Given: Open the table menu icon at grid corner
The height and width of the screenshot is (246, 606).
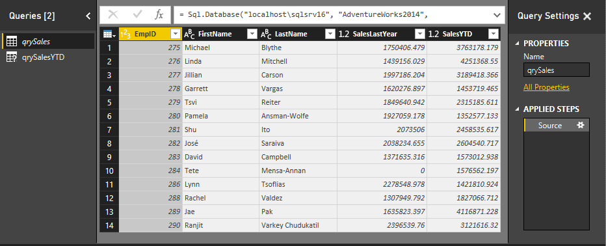Looking at the screenshot, I should point(109,34).
